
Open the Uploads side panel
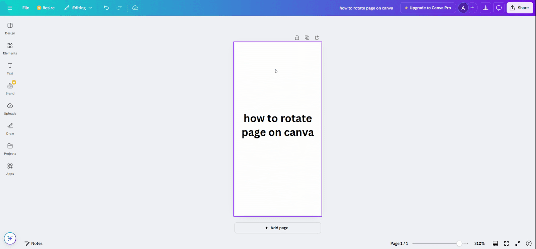10,109
